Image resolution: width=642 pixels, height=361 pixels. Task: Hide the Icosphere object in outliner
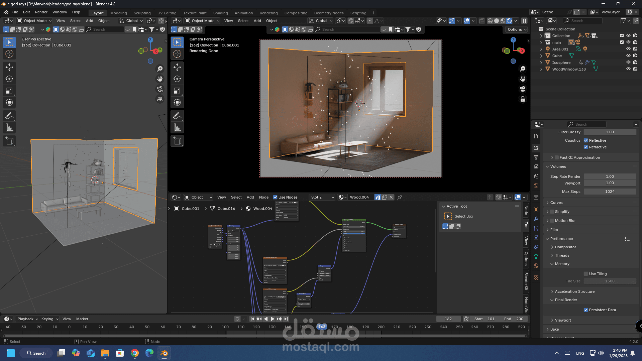[x=628, y=62]
